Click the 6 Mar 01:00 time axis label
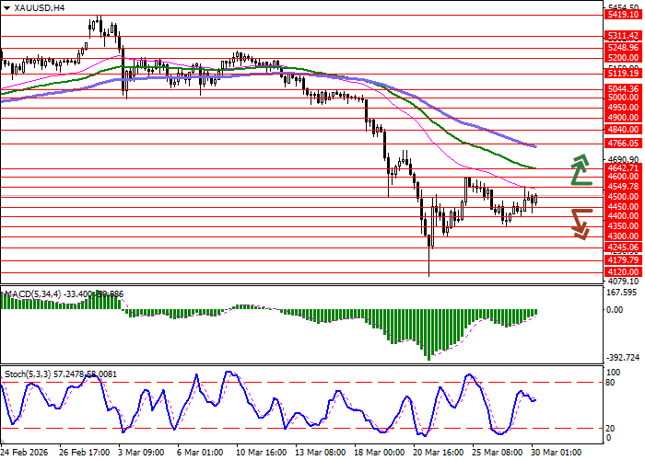This screenshot has width=645, height=460. [200, 453]
